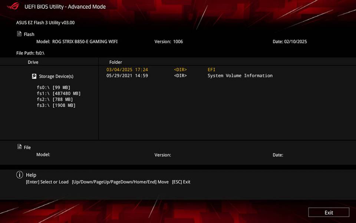Image resolution: width=356 pixels, height=223 pixels.
Task: Click the 03/04/2025 17:24 date entry
Action: click(127, 70)
